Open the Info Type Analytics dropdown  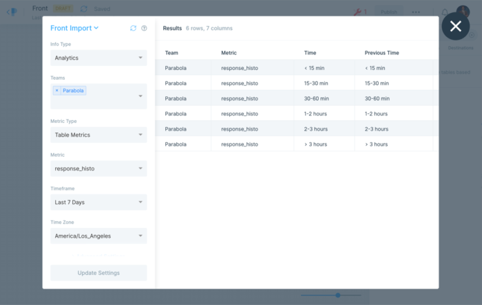click(98, 58)
